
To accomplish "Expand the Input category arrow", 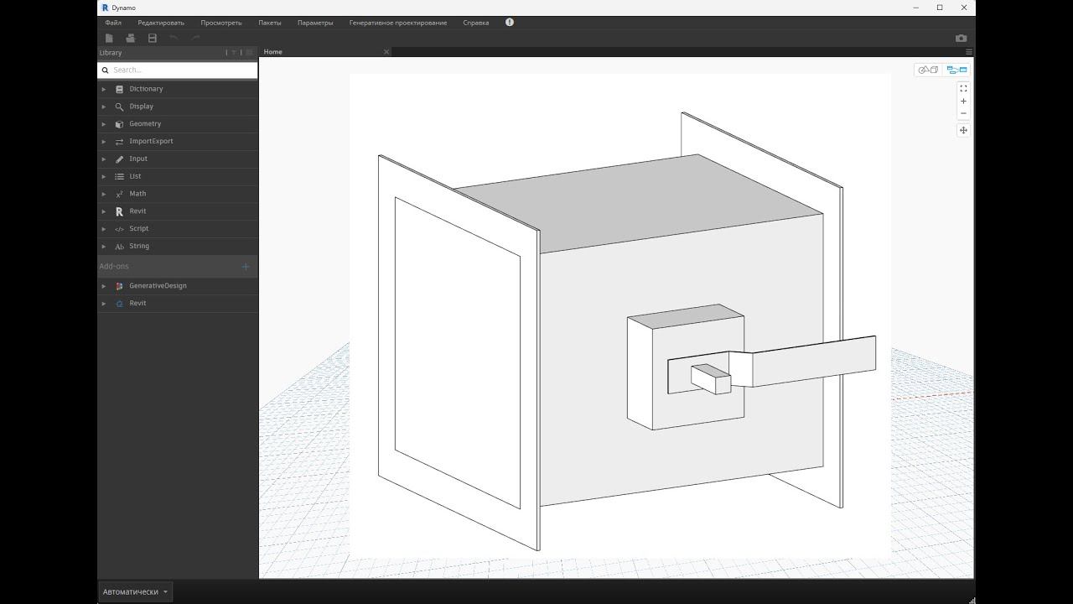I will click(x=104, y=159).
